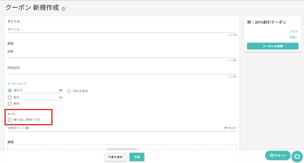Check the 繰り返し使用できる checkbox
304x163 pixels.
click(x=10, y=120)
